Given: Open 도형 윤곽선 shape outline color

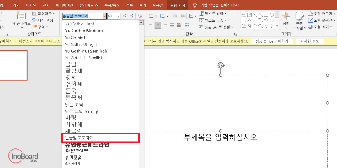Looking at the screenshot, I should click(x=322, y=20).
